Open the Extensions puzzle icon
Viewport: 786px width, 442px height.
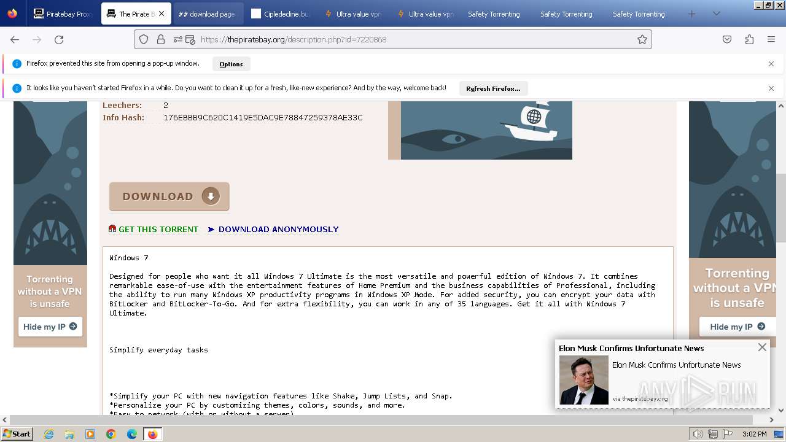click(749, 39)
